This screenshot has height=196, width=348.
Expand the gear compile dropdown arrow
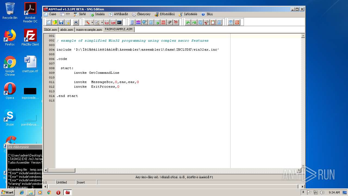pyautogui.click(x=102, y=22)
